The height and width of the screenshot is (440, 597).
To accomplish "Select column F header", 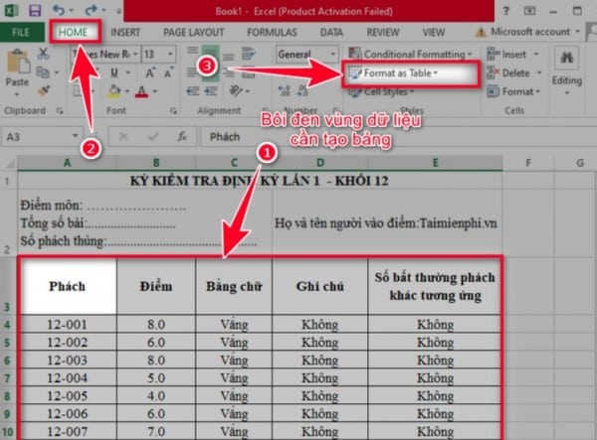I will 528,163.
